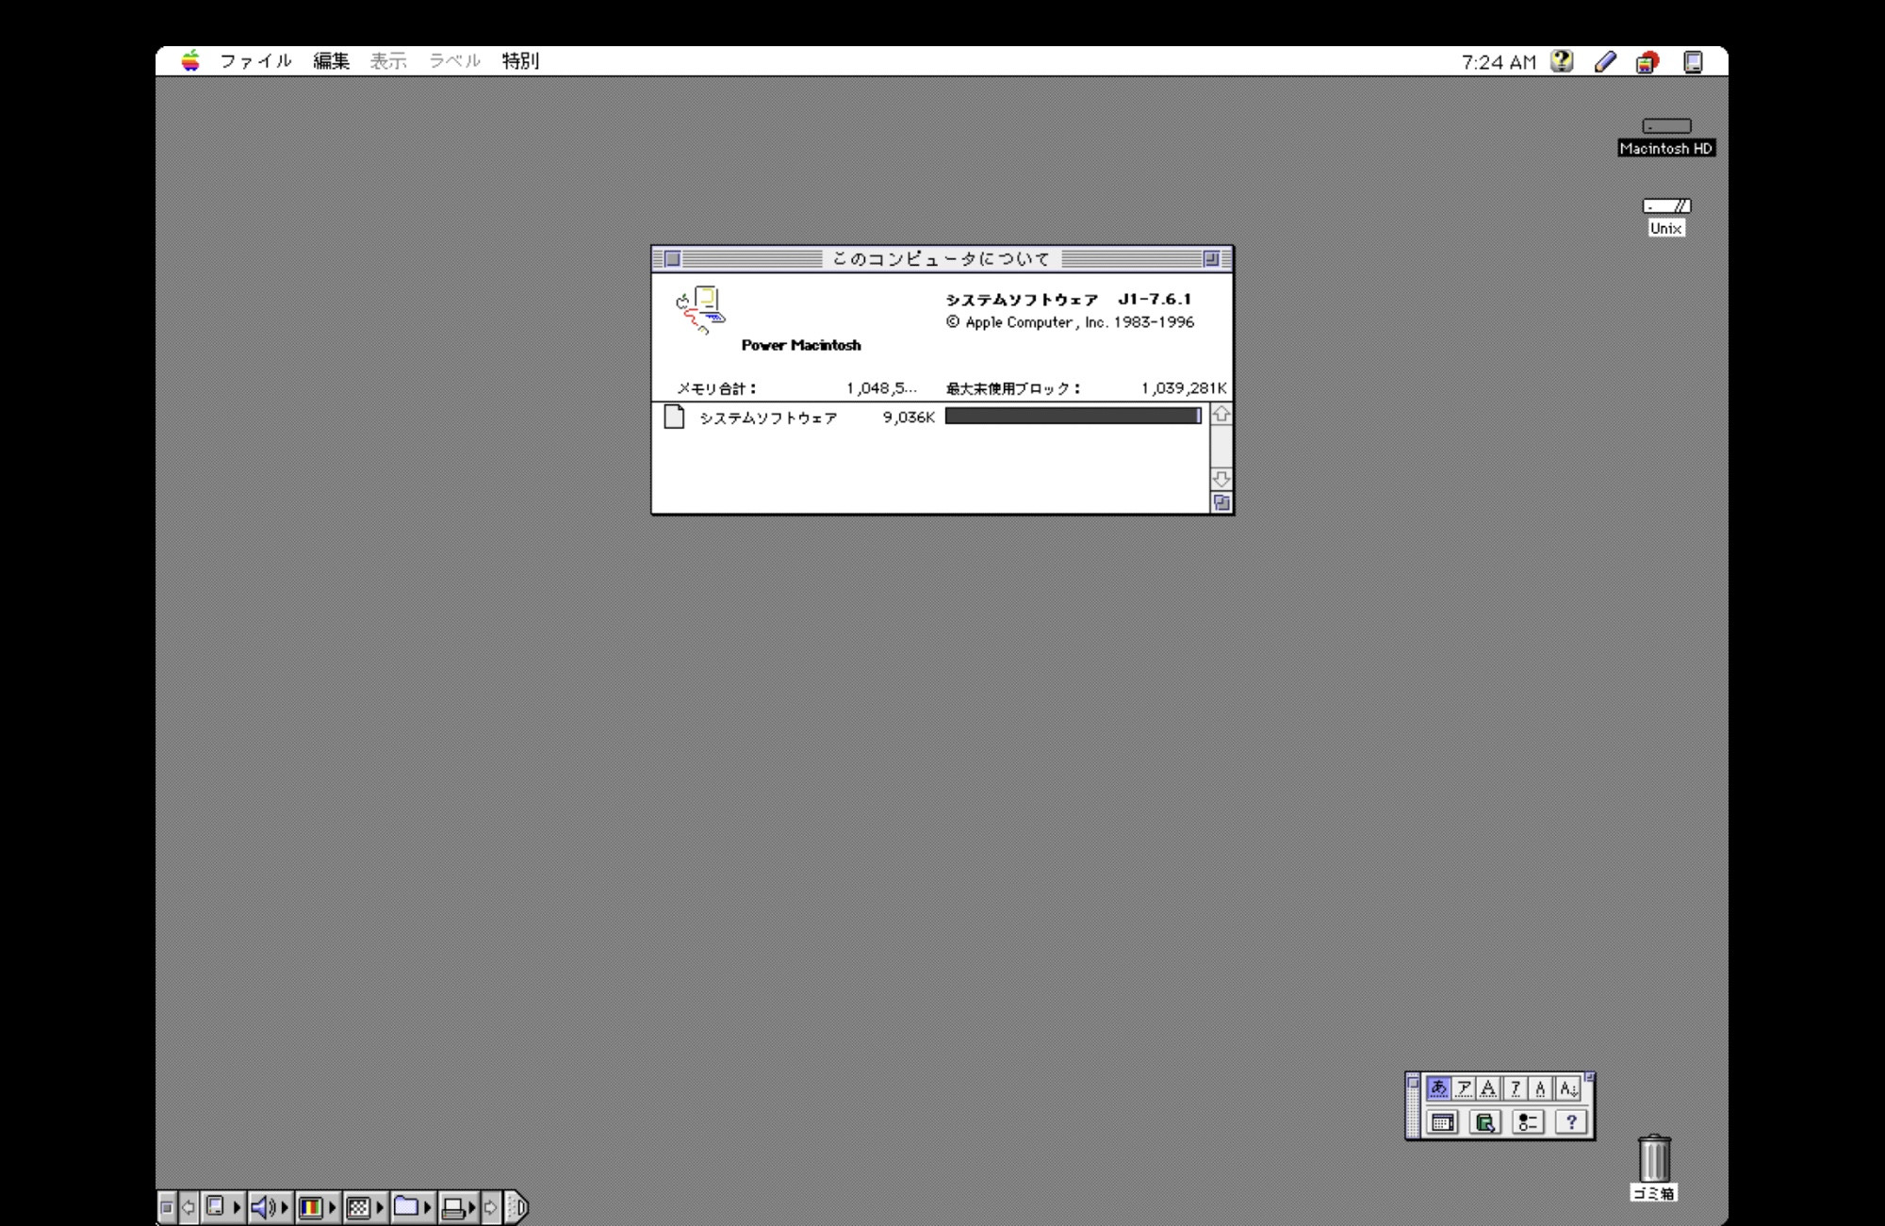Viewport: 1885px width, 1226px height.
Task: Open input preferences radio-list icon
Action: (1528, 1122)
